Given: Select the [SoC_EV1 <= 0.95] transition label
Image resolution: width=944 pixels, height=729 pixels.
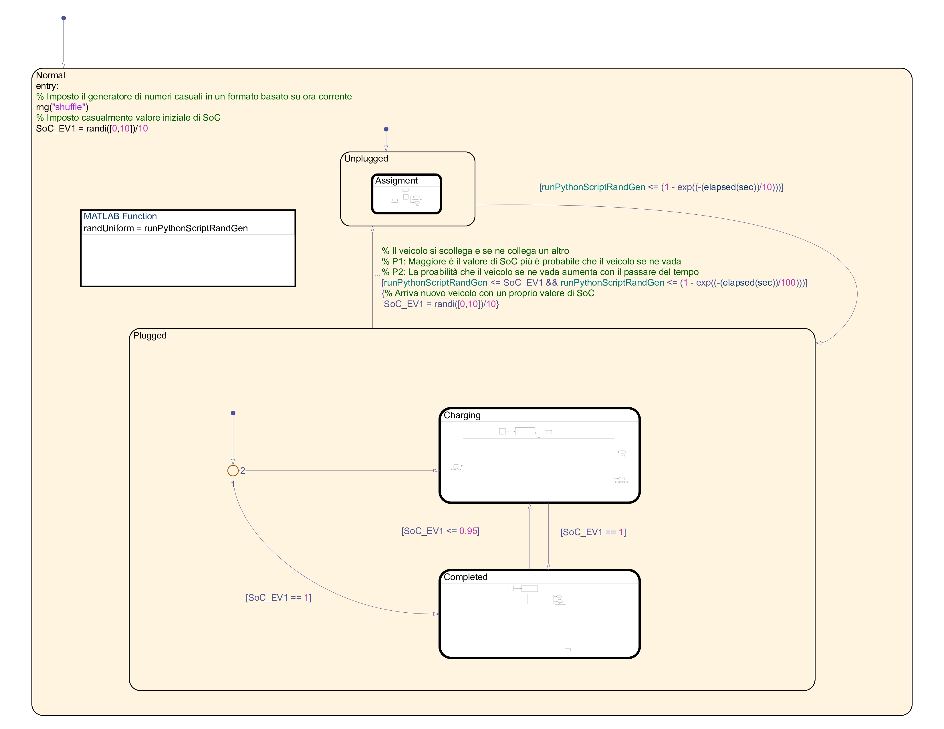Looking at the screenshot, I should pyautogui.click(x=440, y=531).
